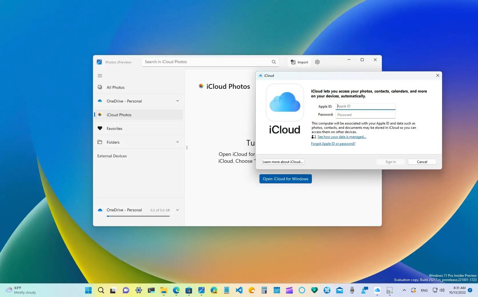Expand the OneDrive - Personal section
478x297 pixels.
pos(177,101)
